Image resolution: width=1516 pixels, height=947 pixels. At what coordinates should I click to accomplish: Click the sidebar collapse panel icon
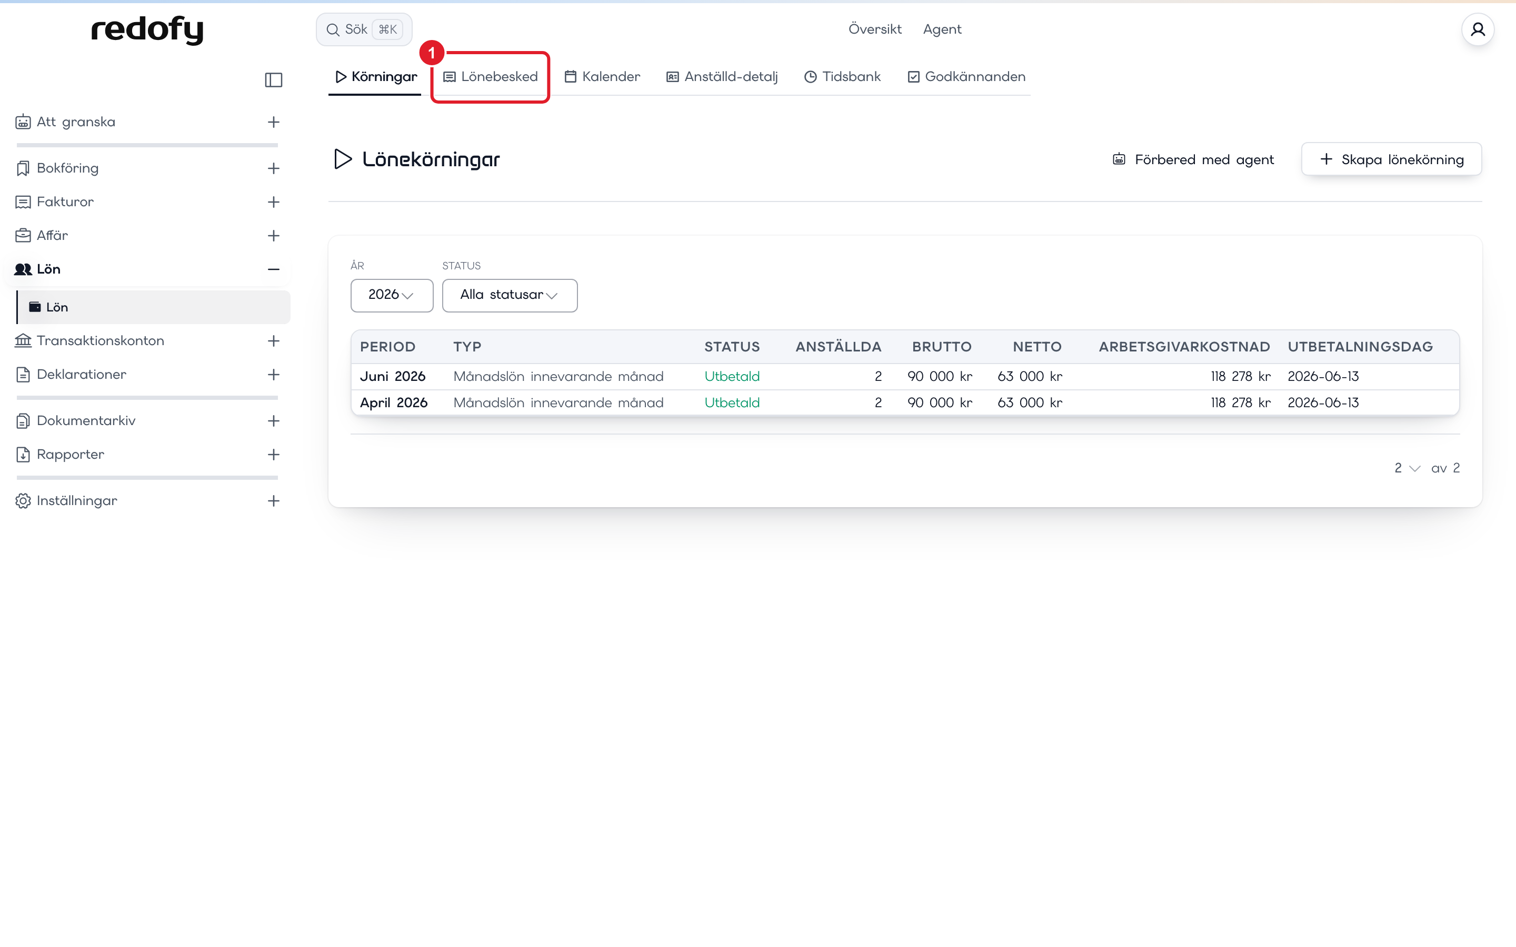click(x=274, y=80)
